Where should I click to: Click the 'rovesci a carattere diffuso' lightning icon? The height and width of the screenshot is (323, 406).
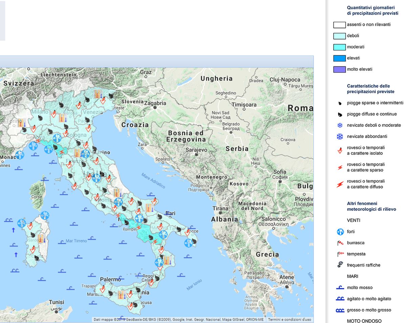pyautogui.click(x=340, y=184)
